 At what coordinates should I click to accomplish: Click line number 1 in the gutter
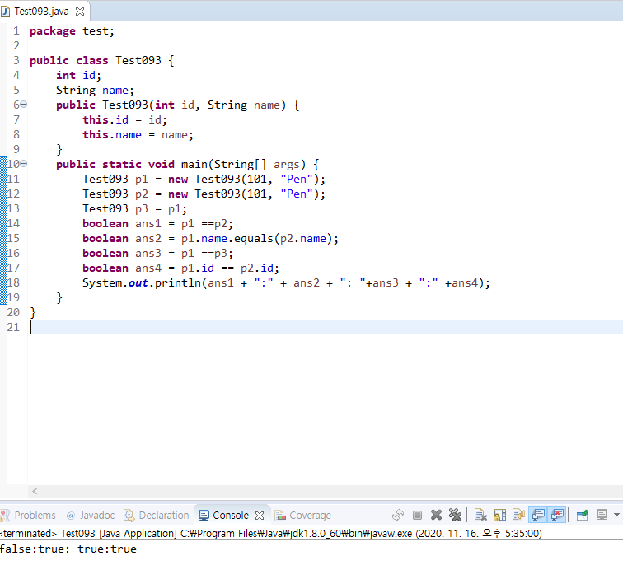pyautogui.click(x=16, y=30)
